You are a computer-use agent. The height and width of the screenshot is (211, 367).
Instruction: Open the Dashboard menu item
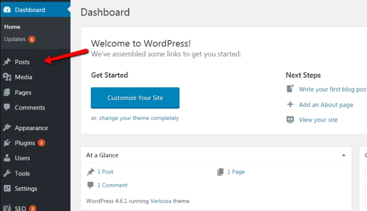click(35, 9)
